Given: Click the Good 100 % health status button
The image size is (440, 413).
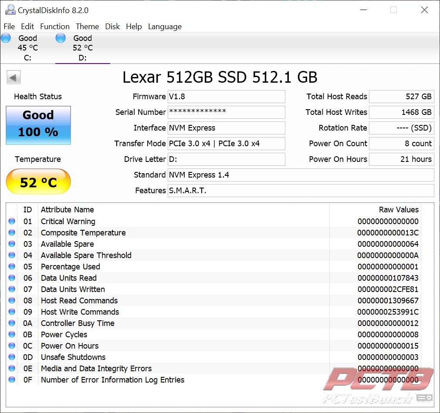Looking at the screenshot, I should [38, 125].
